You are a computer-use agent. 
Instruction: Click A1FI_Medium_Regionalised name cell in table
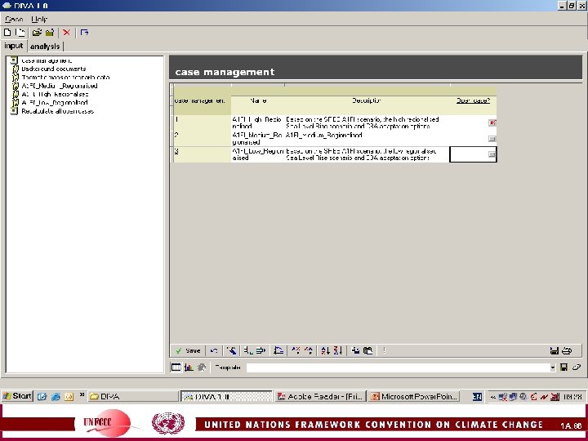[x=257, y=138]
